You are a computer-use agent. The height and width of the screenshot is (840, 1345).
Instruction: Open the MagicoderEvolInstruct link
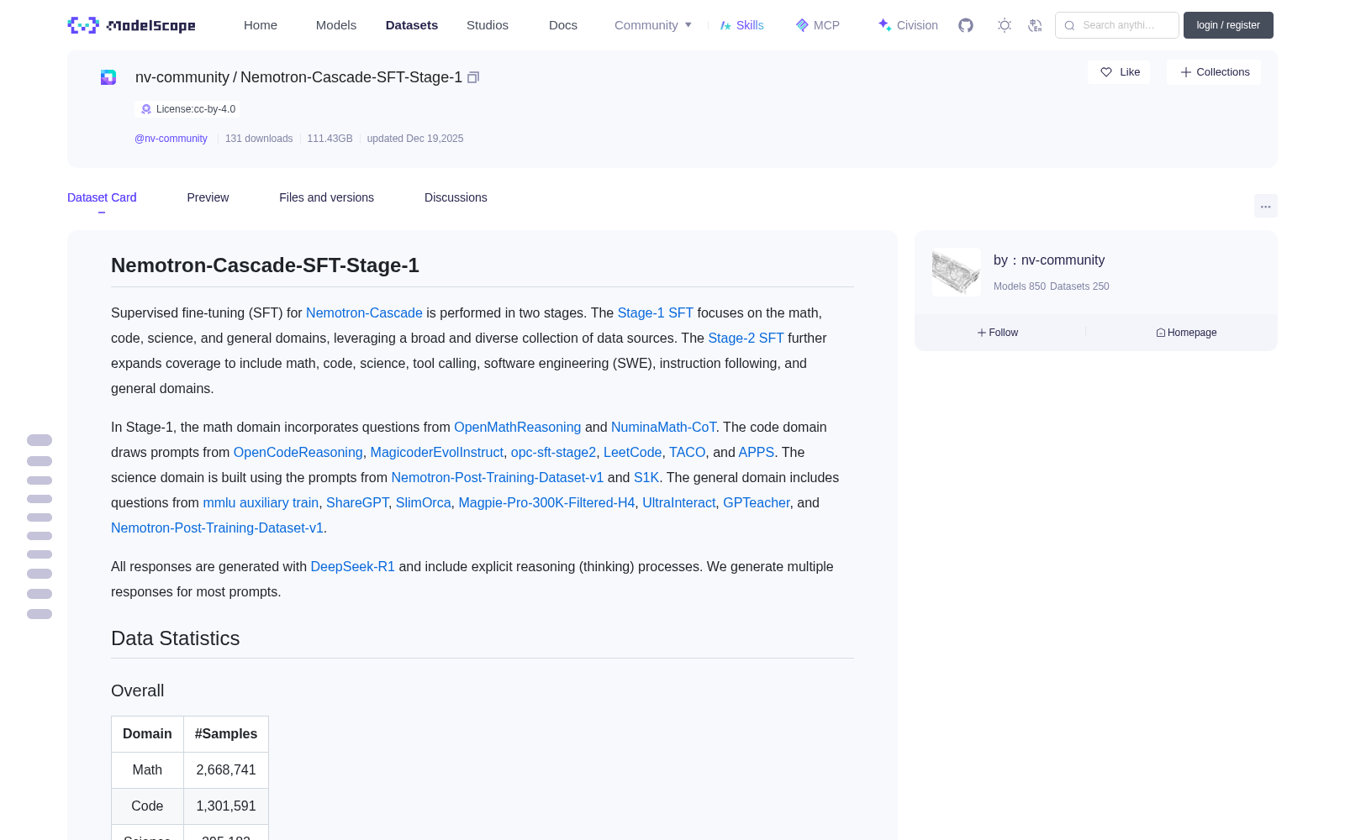pos(436,452)
